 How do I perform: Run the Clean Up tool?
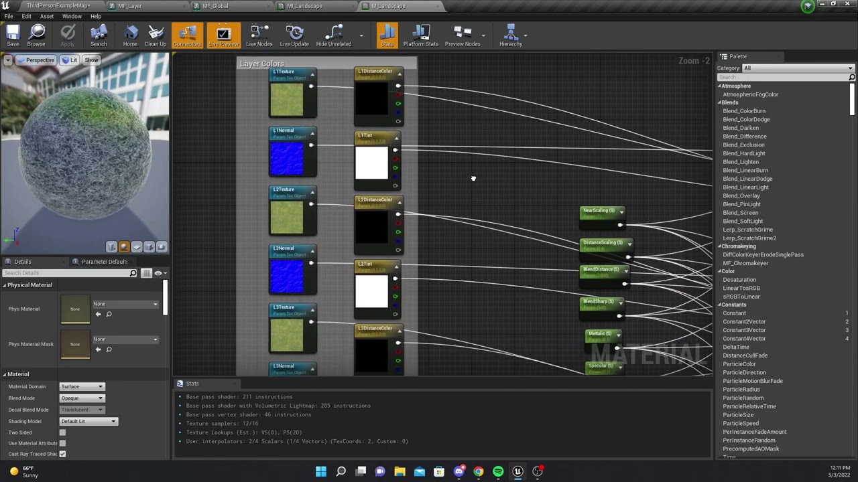pos(156,35)
